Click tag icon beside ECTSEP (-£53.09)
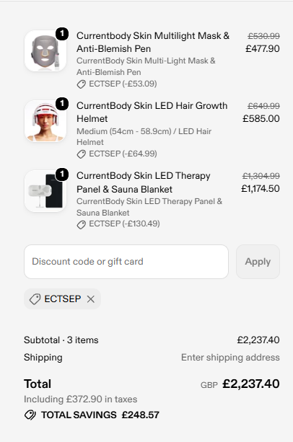Image resolution: width=293 pixels, height=442 pixels. click(82, 84)
